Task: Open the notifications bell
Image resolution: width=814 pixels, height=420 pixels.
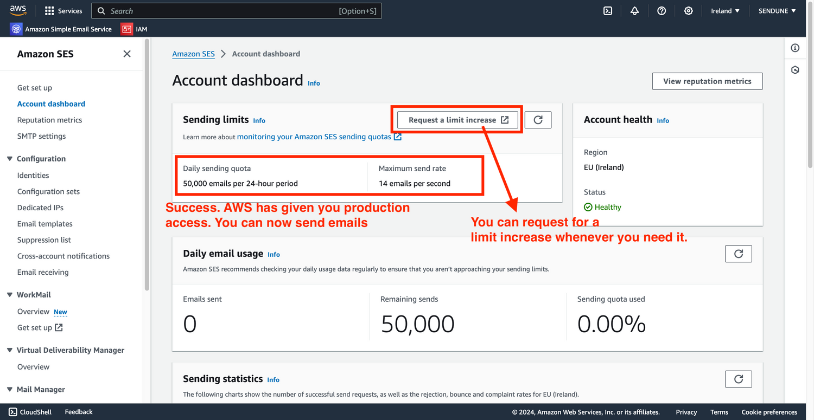Action: (x=634, y=11)
